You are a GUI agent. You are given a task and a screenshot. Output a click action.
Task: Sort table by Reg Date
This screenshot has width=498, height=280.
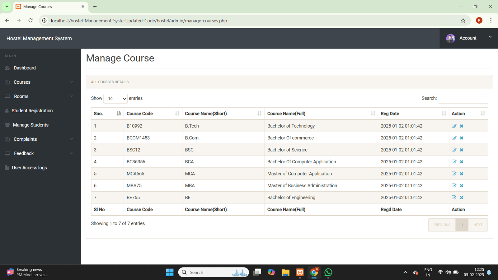pyautogui.click(x=413, y=114)
